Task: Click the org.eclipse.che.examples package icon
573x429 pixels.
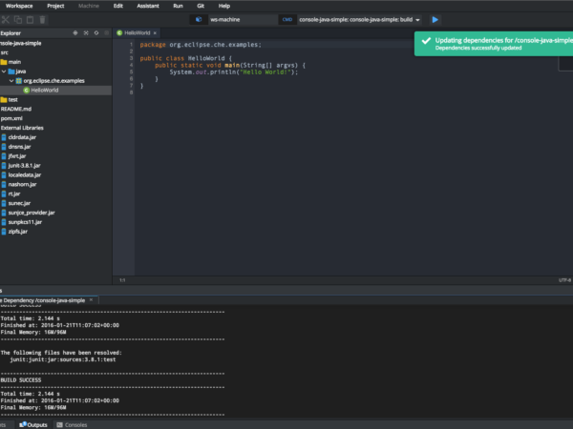Action: [x=19, y=81]
